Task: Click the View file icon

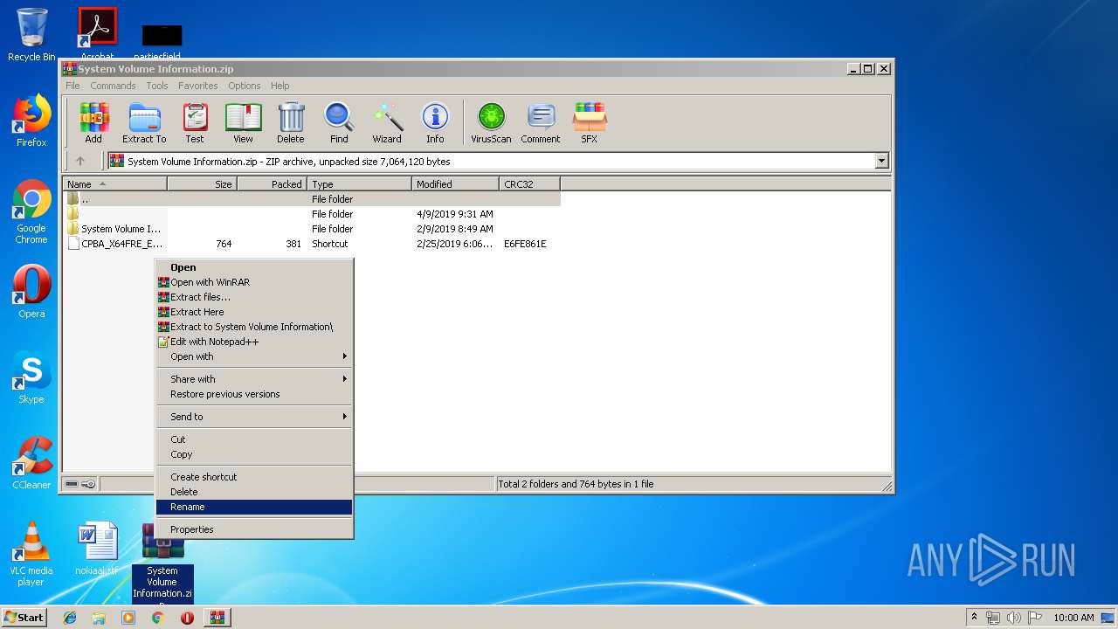Action: tap(243, 123)
